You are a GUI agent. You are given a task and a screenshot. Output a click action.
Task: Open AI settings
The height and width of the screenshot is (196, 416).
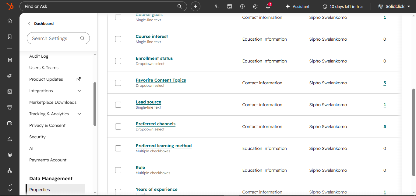tap(31, 148)
